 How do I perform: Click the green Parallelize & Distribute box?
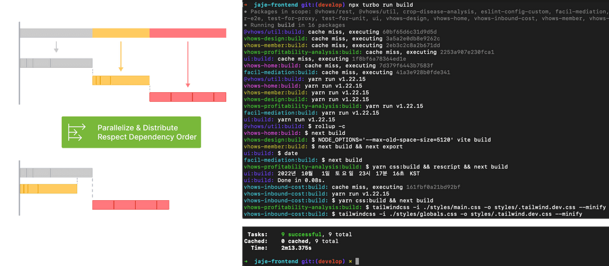[x=131, y=132]
